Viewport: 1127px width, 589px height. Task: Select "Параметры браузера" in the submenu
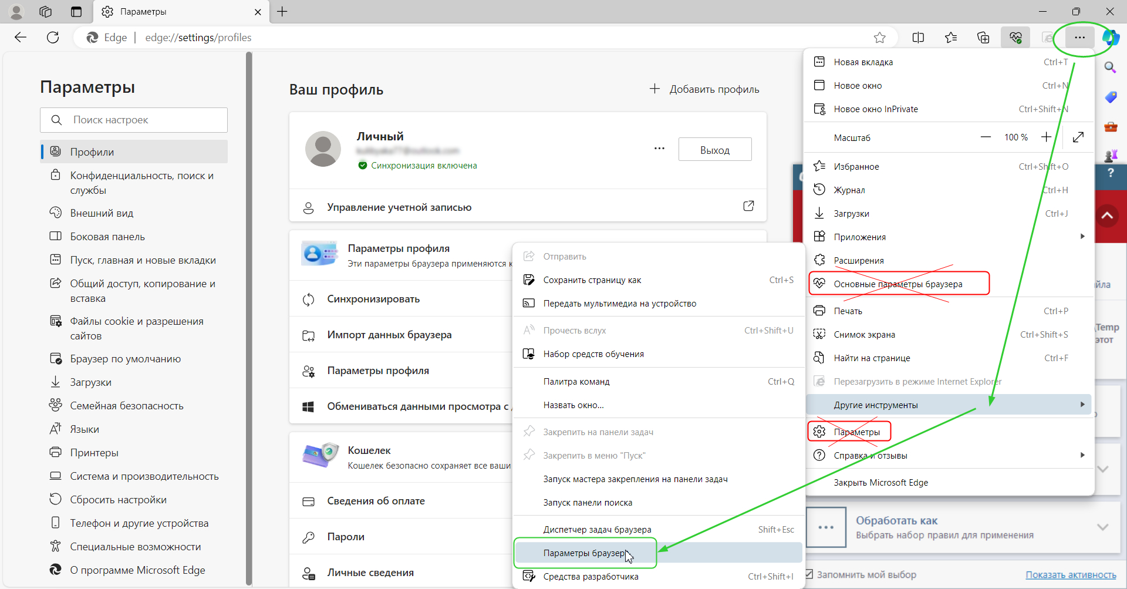coord(584,553)
